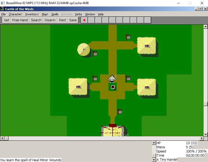Open the File menu
This screenshot has width=208, height=162.
coord(3,14)
